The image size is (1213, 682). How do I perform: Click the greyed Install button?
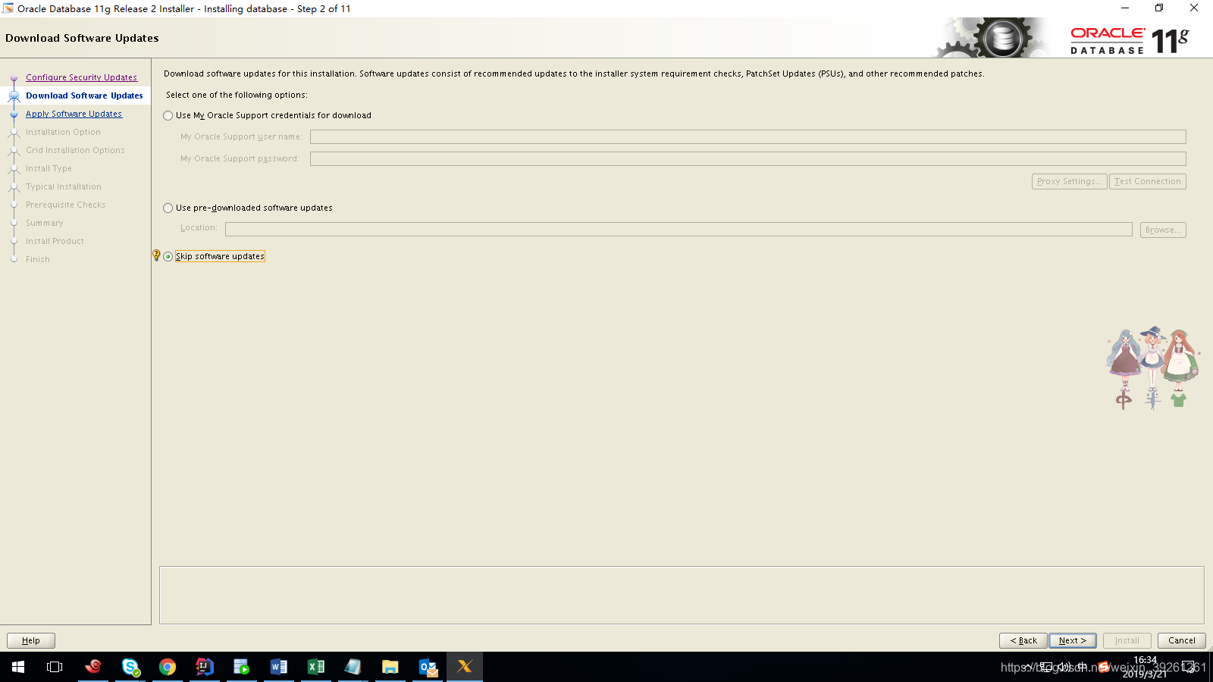click(x=1127, y=640)
